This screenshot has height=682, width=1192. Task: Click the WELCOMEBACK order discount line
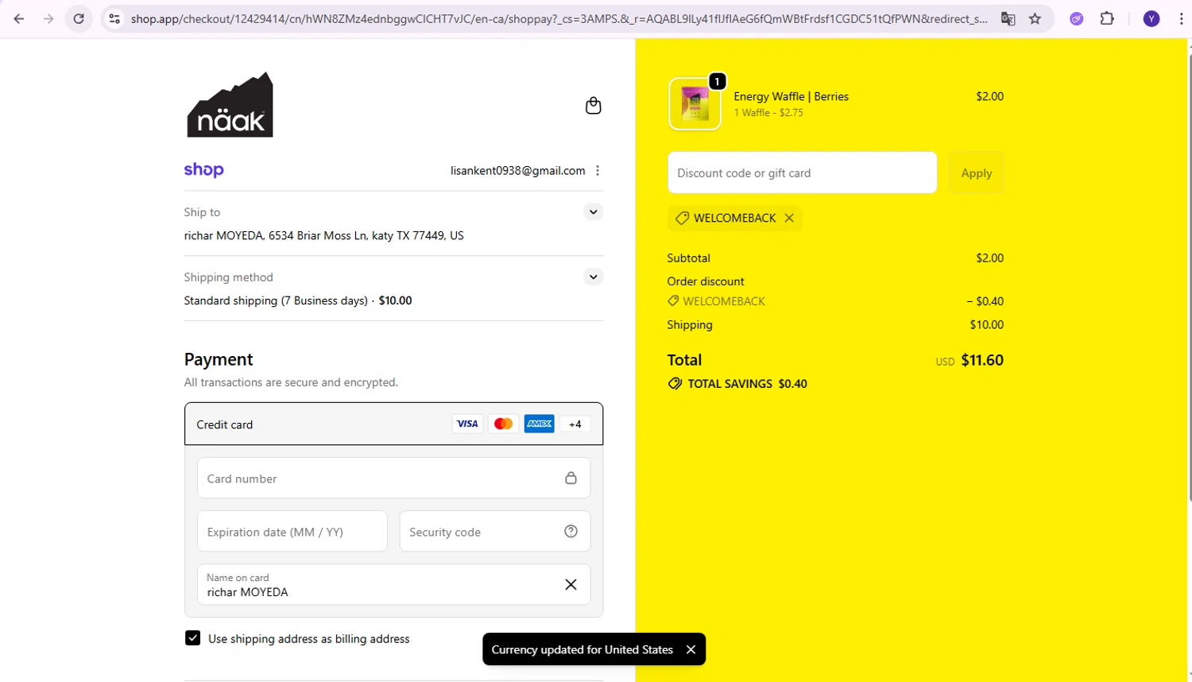coord(724,301)
